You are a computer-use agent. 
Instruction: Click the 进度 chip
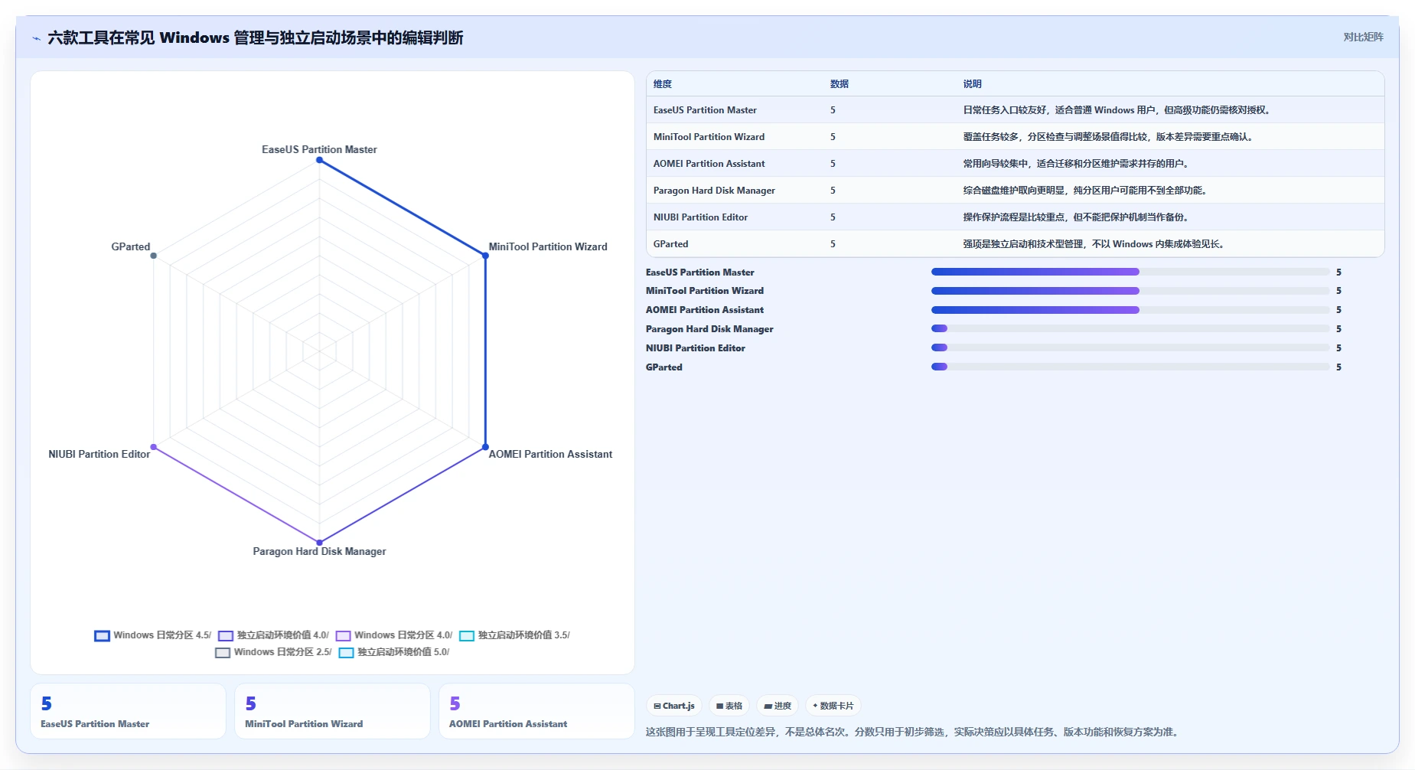(778, 706)
